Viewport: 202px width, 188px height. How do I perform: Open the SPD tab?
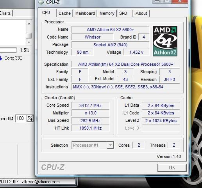pos(123,13)
